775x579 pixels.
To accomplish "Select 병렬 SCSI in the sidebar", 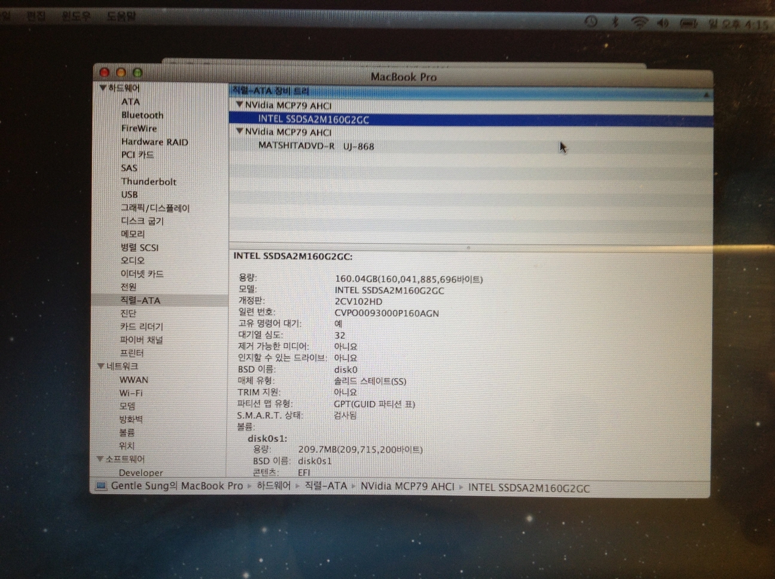I will coord(139,248).
